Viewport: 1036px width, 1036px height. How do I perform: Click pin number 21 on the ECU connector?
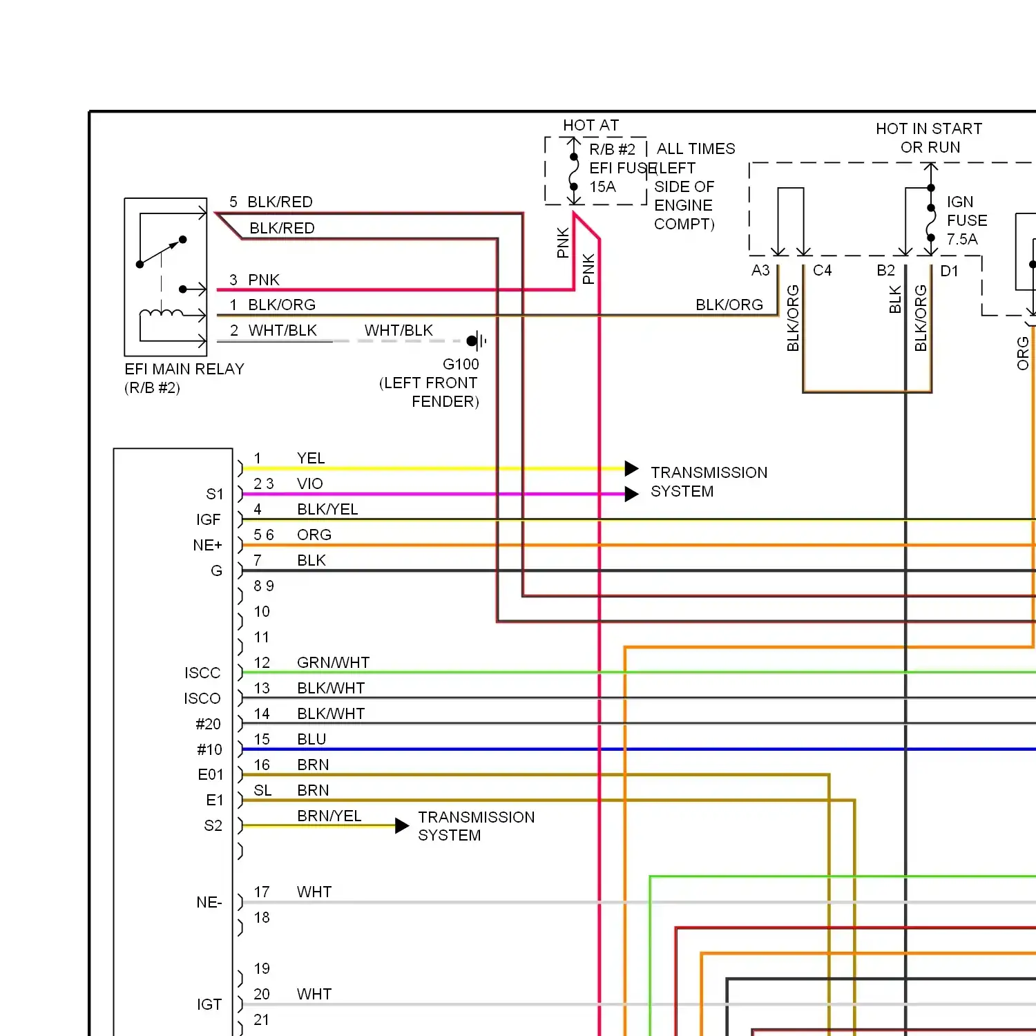262,1019
